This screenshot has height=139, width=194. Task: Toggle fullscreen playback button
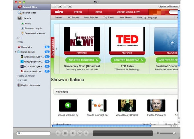click(80, 133)
